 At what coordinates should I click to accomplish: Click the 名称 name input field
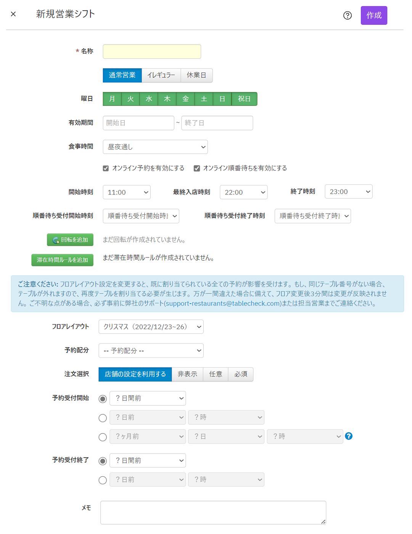[152, 52]
